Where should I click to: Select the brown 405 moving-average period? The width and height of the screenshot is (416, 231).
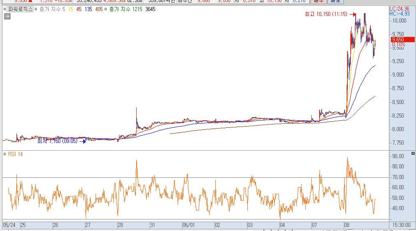(x=99, y=9)
